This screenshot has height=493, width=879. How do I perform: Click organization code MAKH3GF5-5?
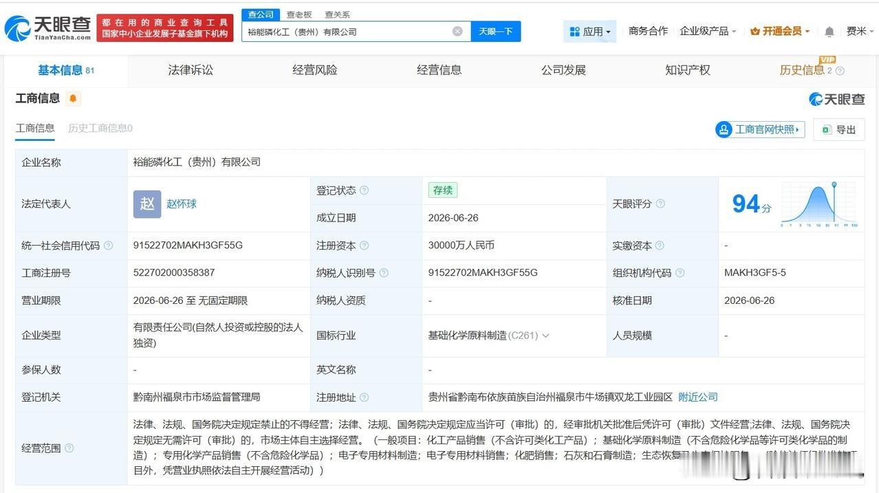click(x=755, y=273)
